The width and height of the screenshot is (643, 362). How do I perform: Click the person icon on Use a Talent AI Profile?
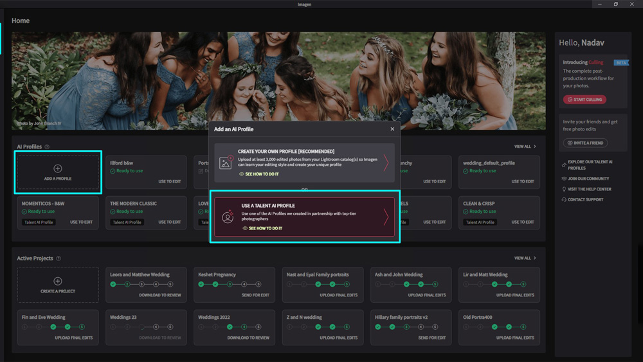[228, 217]
